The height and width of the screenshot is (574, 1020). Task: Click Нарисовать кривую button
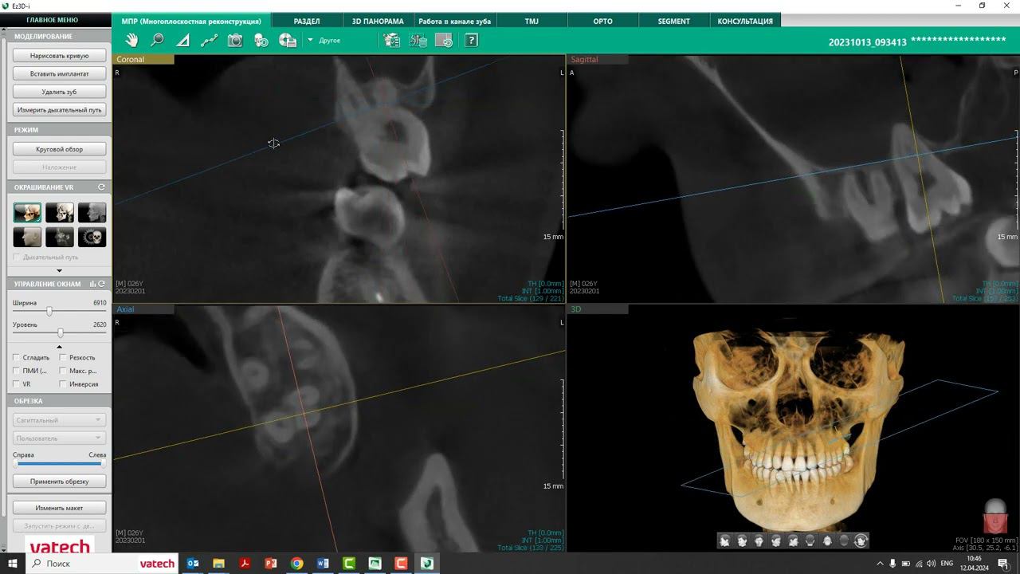tap(60, 56)
